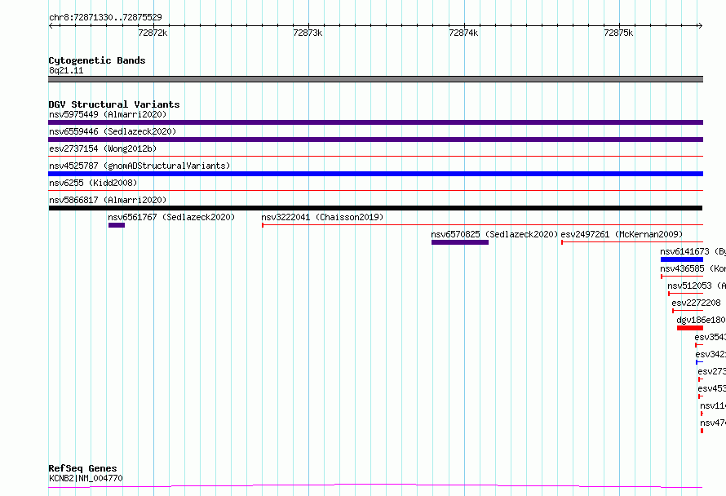Click the left arrow end of ruler
Image resolution: width=726 pixels, height=496 pixels.
[x=51, y=25]
